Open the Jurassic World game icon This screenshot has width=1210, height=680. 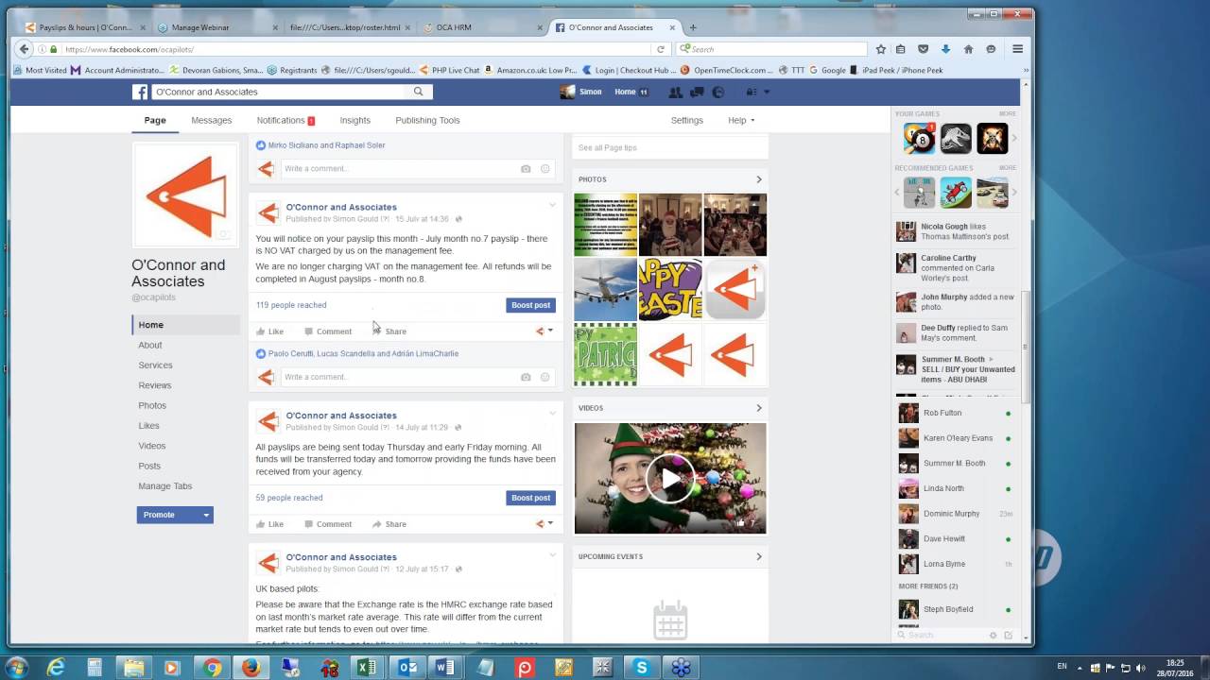956,139
